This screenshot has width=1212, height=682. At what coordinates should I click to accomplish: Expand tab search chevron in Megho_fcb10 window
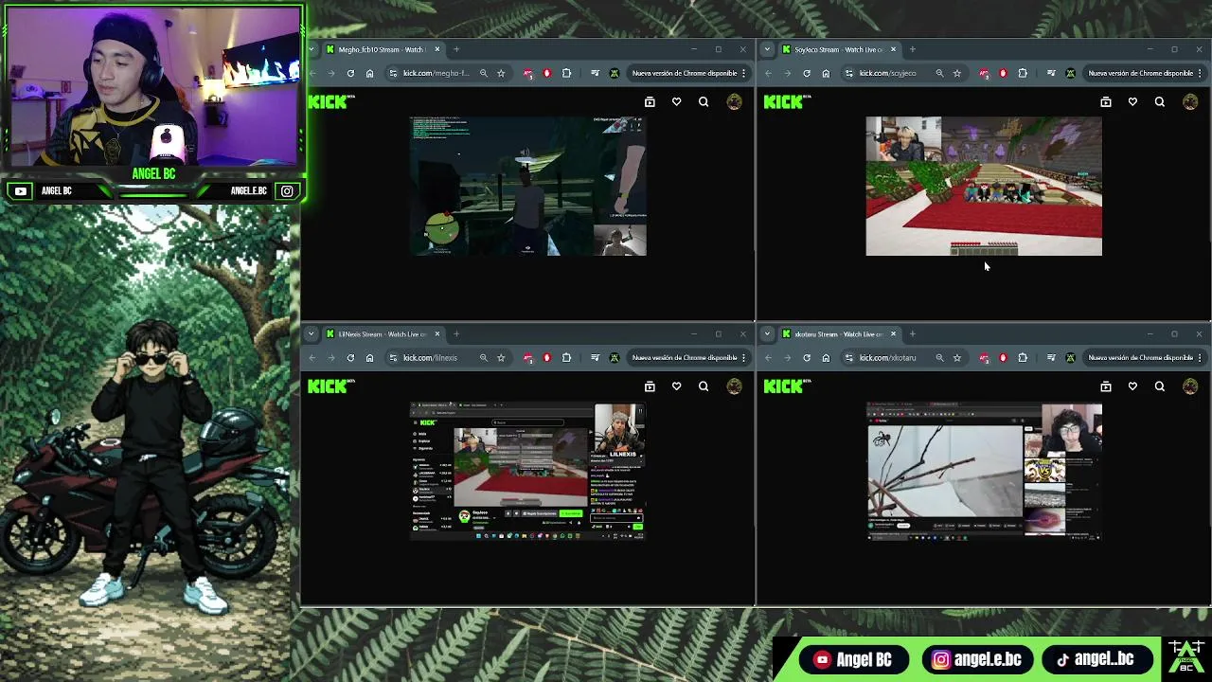[x=312, y=49]
